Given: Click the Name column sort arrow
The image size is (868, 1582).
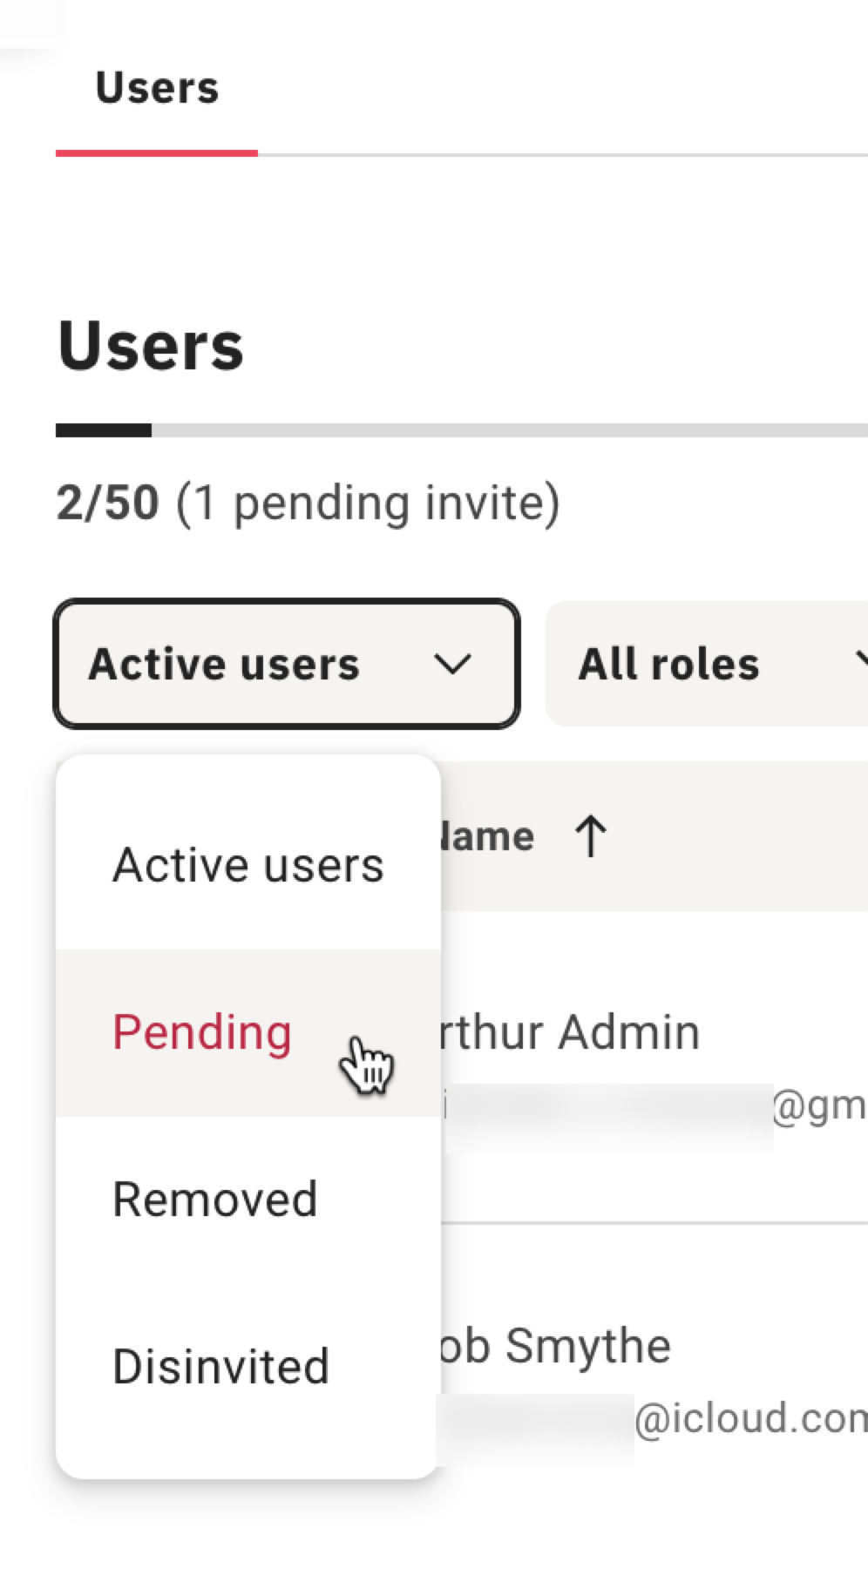Looking at the screenshot, I should [589, 835].
